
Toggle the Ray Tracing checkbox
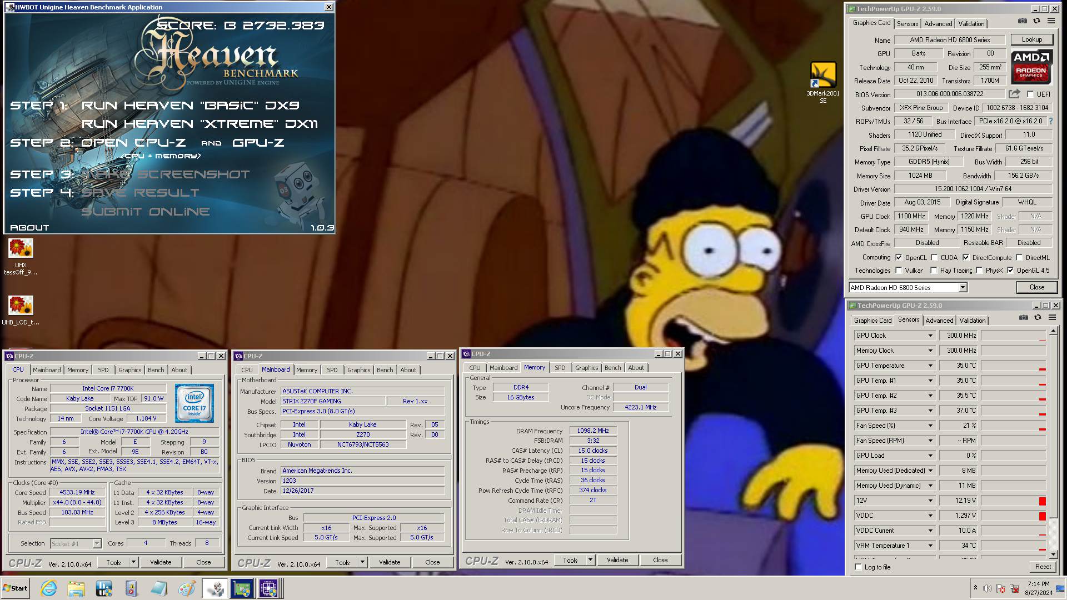pos(935,271)
